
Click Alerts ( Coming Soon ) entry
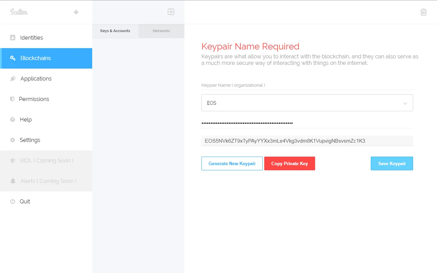(x=46, y=181)
